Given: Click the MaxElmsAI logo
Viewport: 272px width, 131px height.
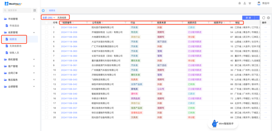Looking at the screenshot, I should pyautogui.click(x=13, y=3).
